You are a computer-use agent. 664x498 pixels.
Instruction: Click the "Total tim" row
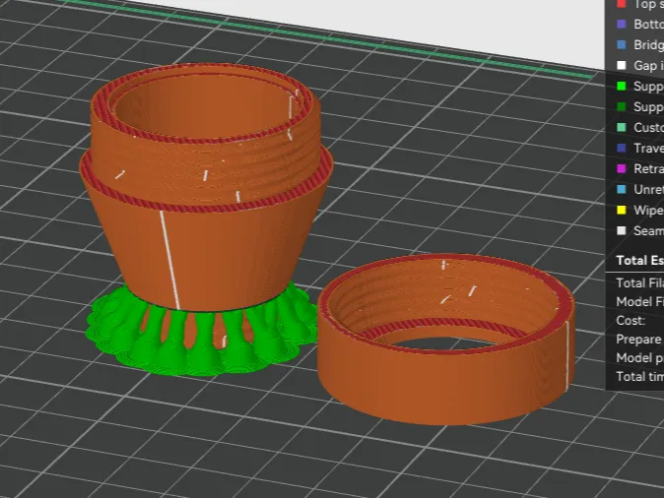[639, 376]
